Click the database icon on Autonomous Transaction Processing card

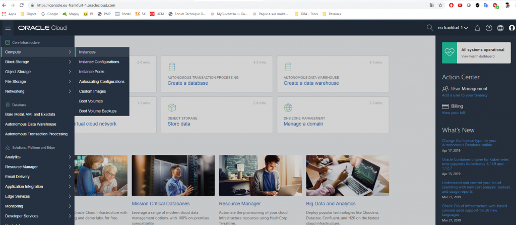171,67
